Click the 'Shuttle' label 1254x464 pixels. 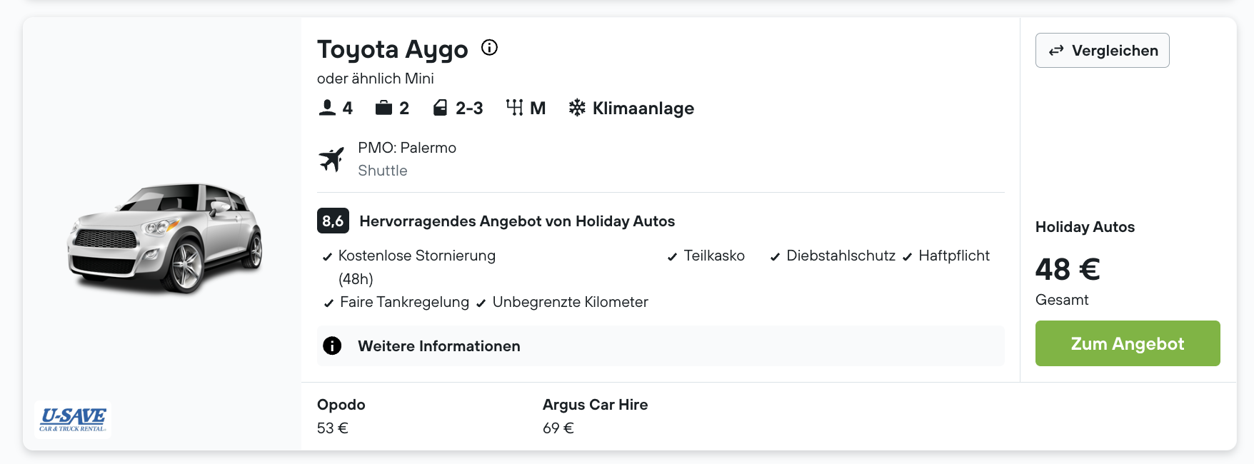[x=383, y=171]
